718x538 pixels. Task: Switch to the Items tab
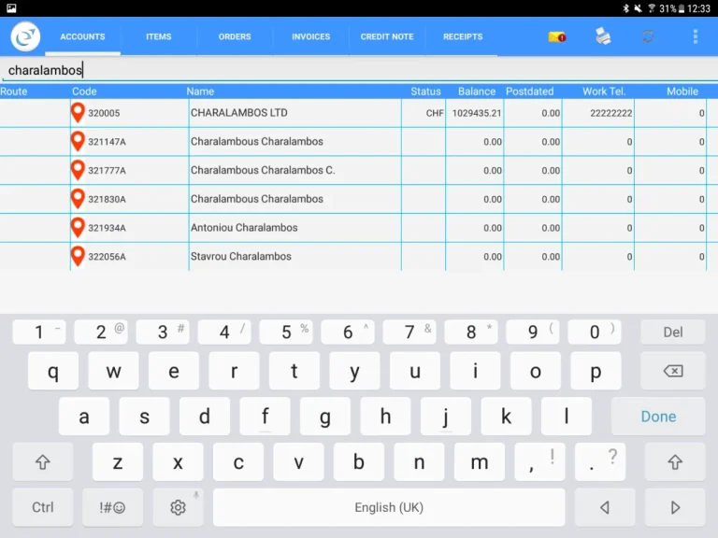pos(158,36)
